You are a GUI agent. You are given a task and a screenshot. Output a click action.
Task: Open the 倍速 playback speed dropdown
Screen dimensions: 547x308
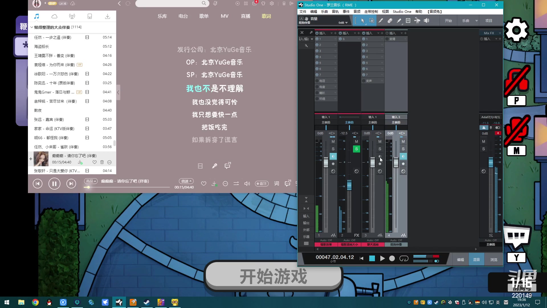186,181
